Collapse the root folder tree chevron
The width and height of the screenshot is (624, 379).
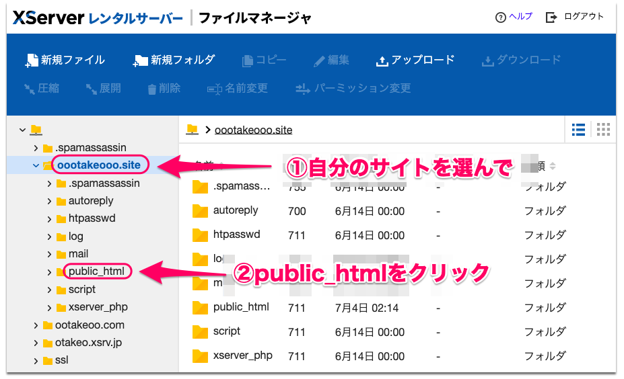(23, 130)
